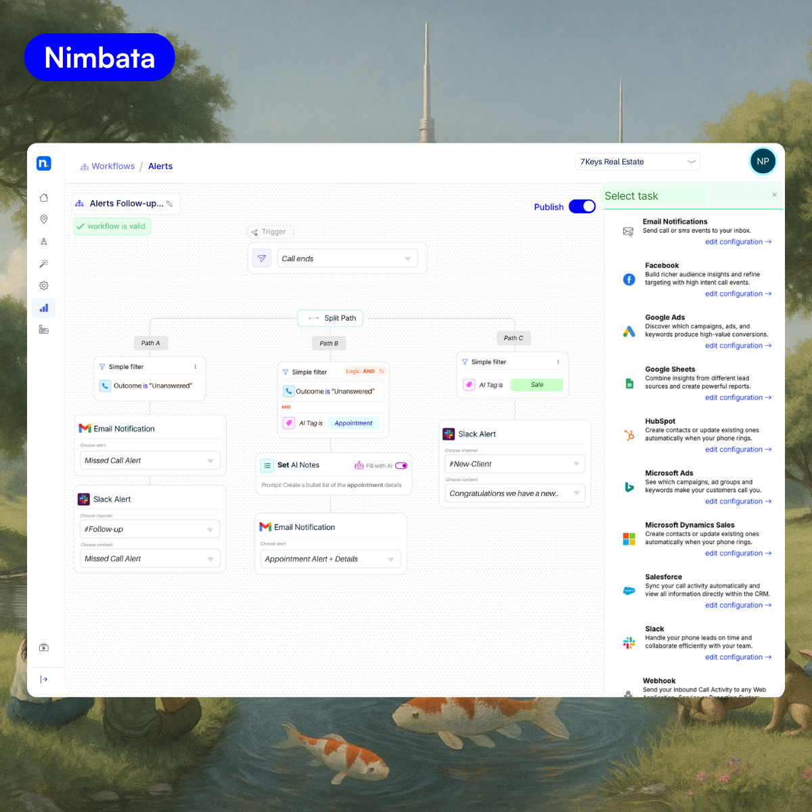Expand the Call ends trigger dropdown
The width and height of the screenshot is (812, 812).
point(407,258)
